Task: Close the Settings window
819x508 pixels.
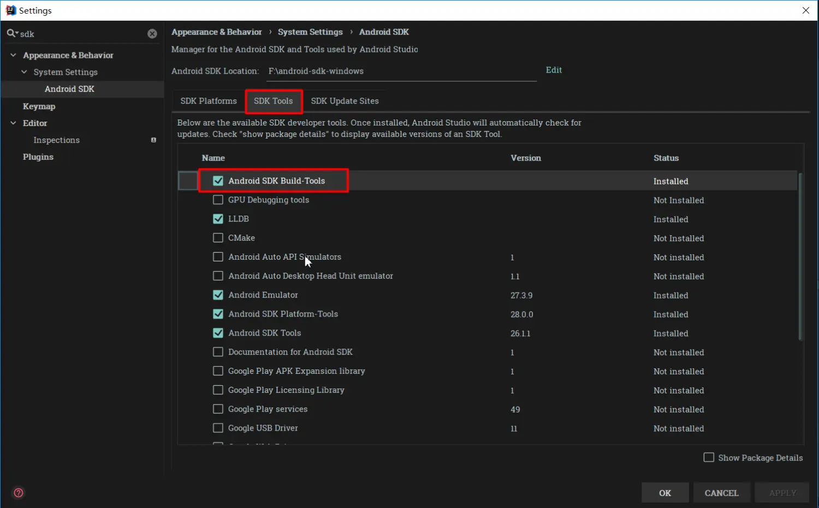Action: (x=806, y=10)
